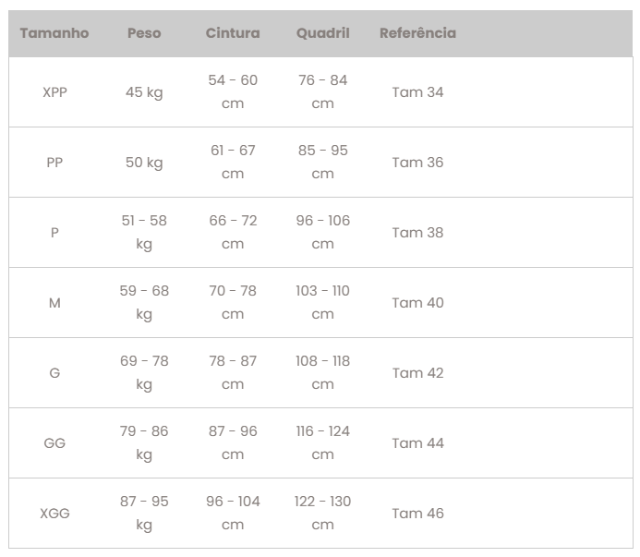Click the Referência column header
This screenshot has height=557, width=640.
point(417,33)
